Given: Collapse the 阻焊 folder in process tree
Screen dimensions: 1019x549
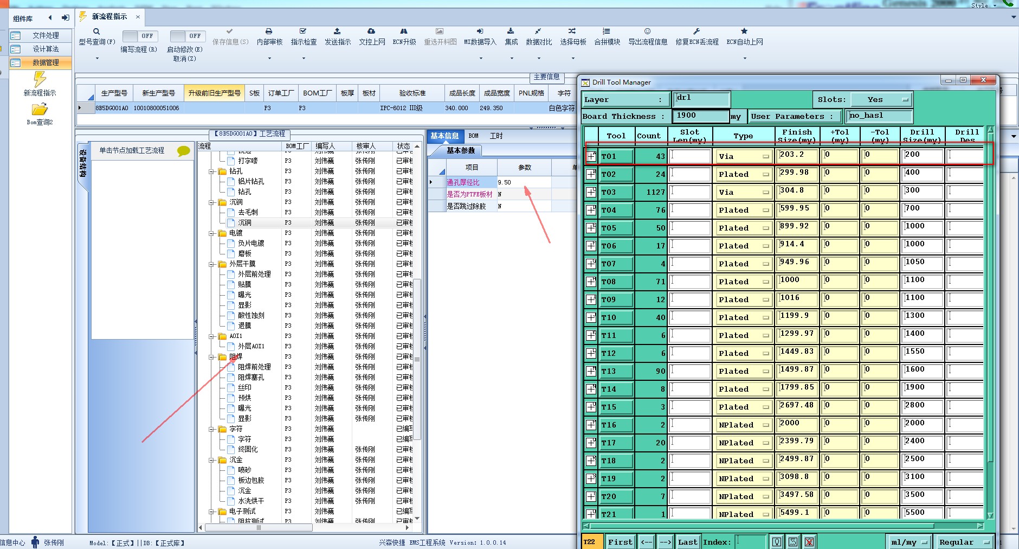Looking at the screenshot, I should (212, 357).
